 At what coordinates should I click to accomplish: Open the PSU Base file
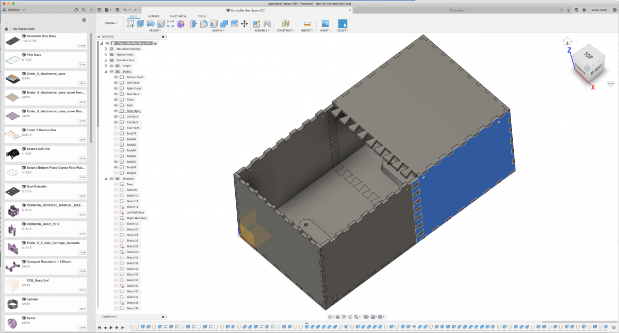coord(45,60)
